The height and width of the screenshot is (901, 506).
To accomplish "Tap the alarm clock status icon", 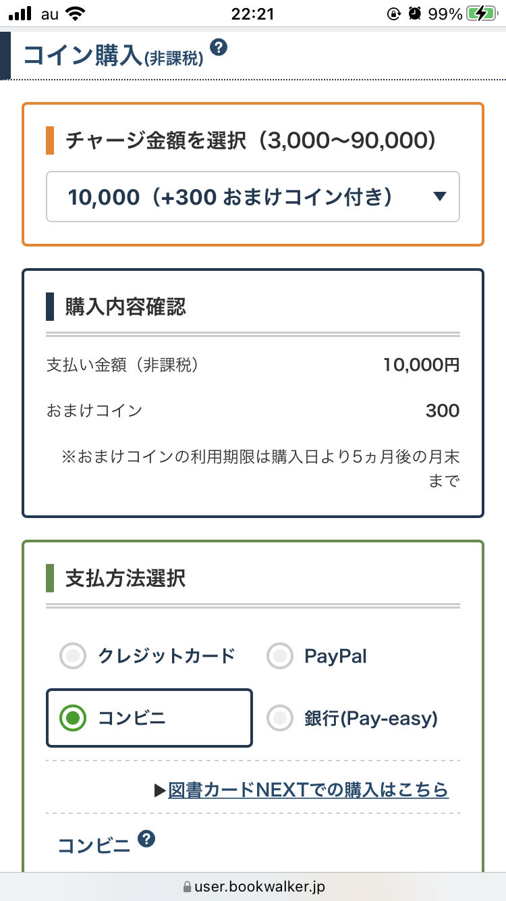I will (416, 14).
